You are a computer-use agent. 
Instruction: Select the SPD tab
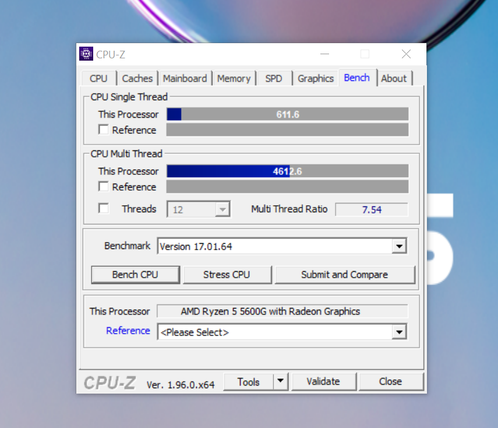point(274,78)
